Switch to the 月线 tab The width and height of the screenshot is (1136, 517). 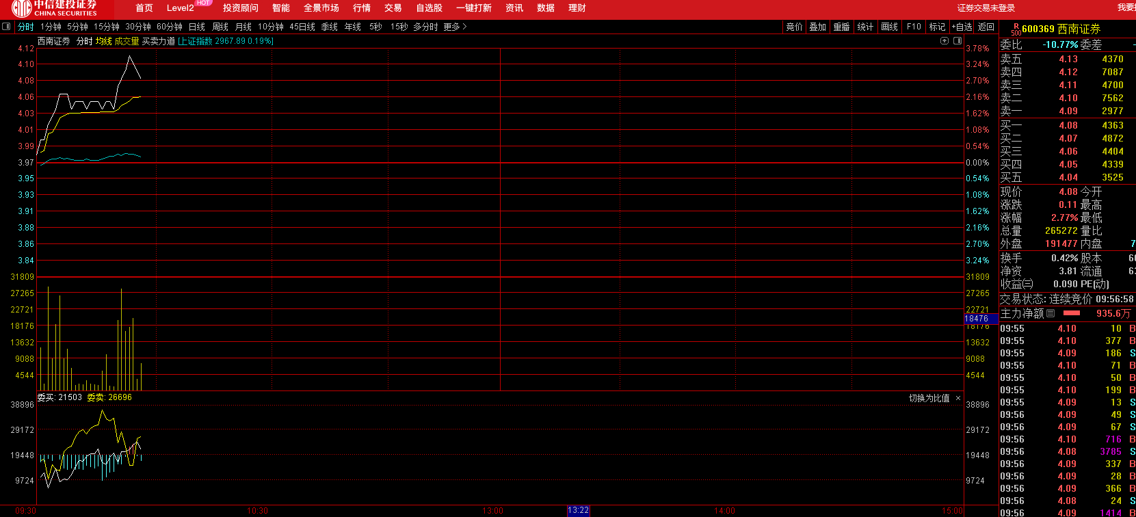[243, 27]
